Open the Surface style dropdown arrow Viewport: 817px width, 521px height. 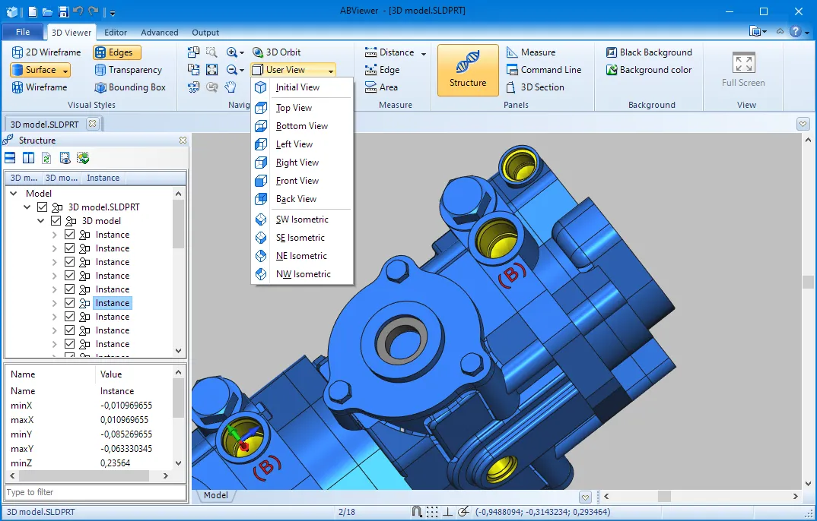point(65,70)
